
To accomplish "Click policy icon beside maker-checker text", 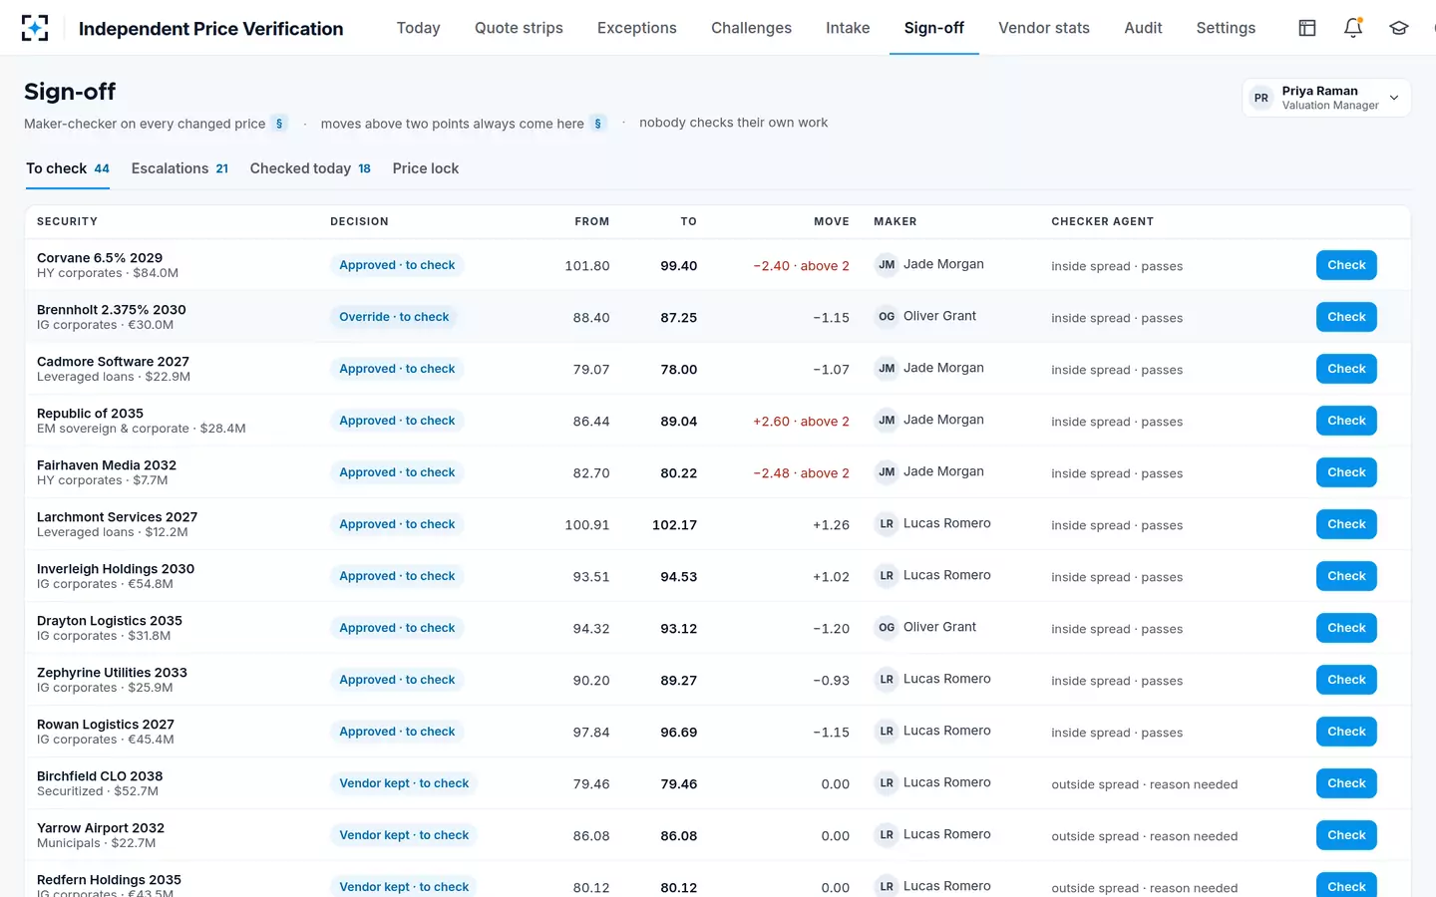I will click(279, 124).
